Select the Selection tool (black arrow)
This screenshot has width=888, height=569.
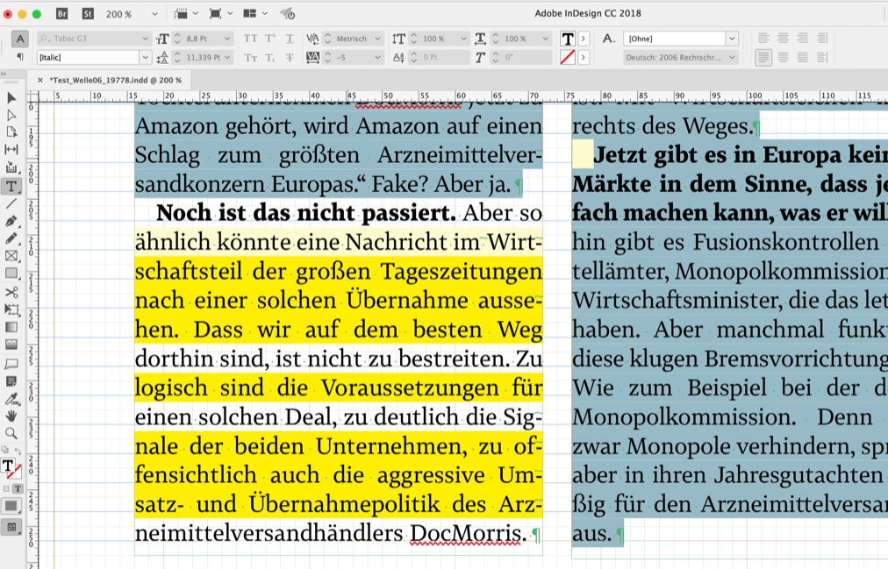(11, 98)
